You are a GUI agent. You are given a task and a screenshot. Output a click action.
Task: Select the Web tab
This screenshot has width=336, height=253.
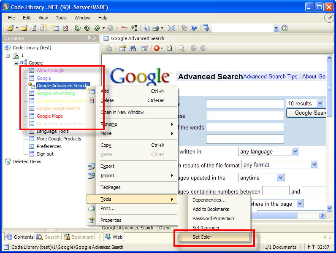[x=114, y=237]
